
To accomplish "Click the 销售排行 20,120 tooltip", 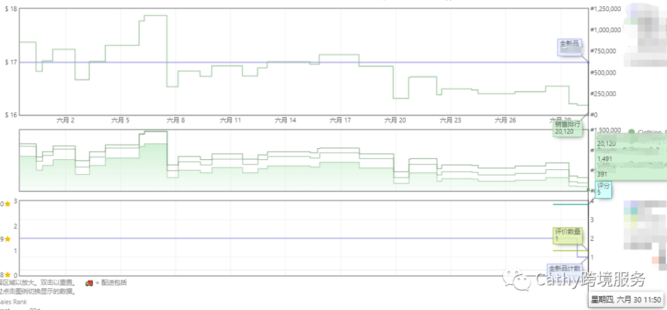I will coord(567,128).
